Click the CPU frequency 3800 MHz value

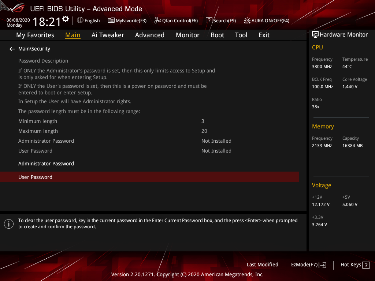(322, 67)
